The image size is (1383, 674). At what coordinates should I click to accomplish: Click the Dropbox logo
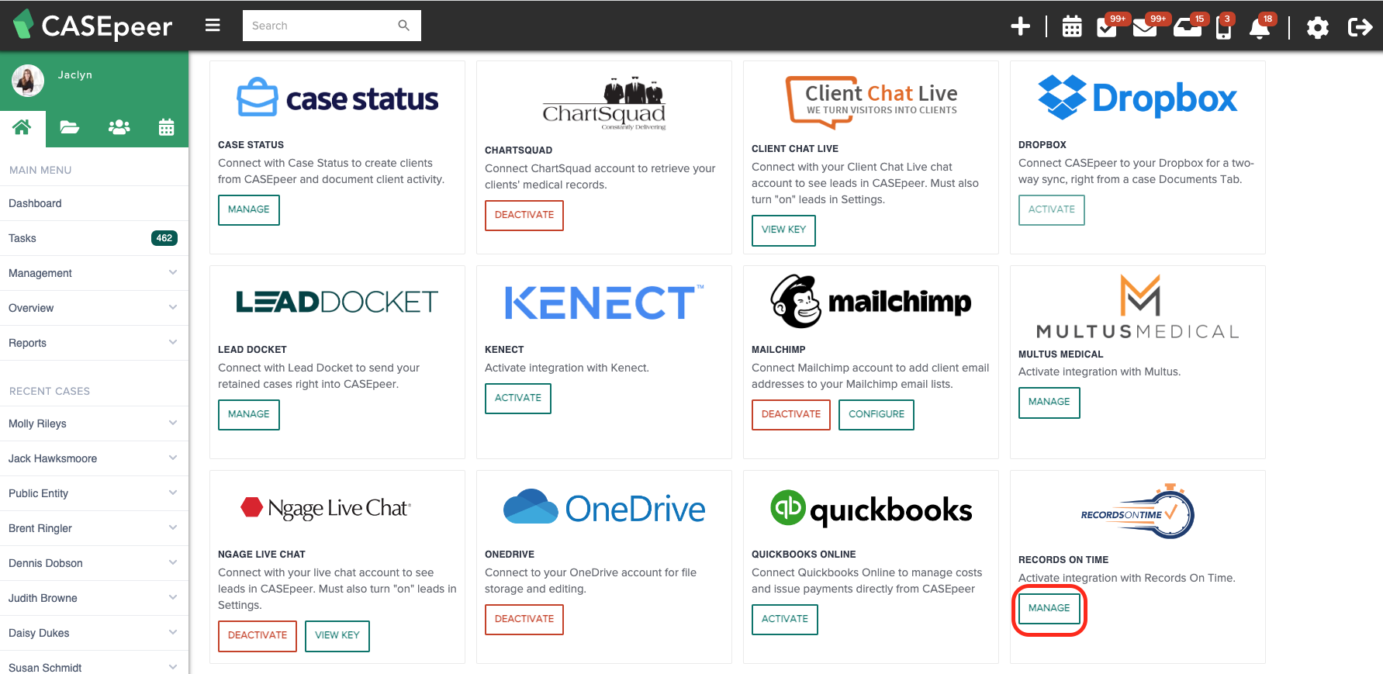(1138, 98)
